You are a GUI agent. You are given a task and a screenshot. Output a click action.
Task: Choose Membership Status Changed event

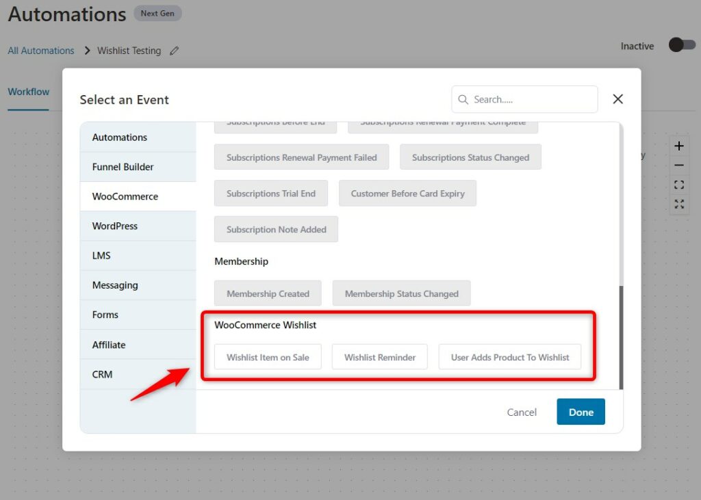pos(401,293)
